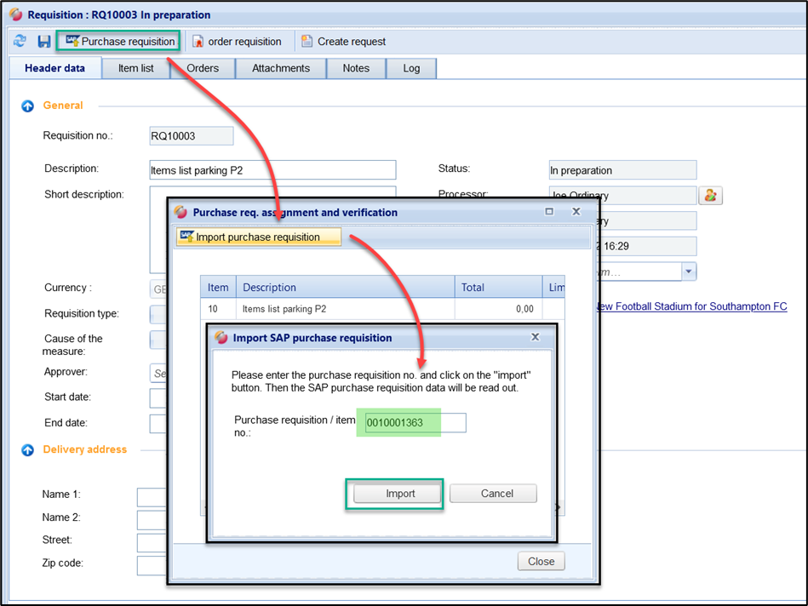The image size is (808, 606).
Task: Cancel the SAP import dialog
Action: click(x=496, y=494)
